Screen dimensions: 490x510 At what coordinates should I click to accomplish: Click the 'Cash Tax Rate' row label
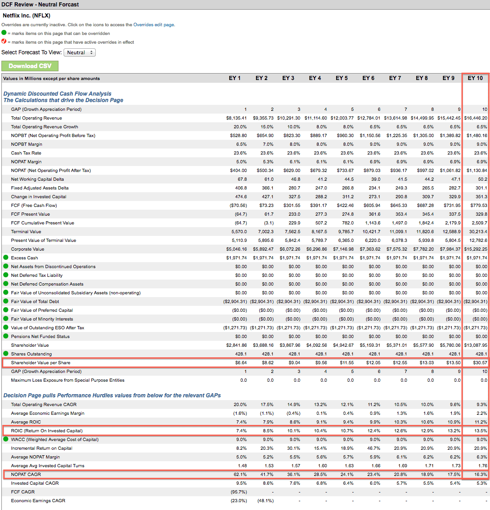26,153
